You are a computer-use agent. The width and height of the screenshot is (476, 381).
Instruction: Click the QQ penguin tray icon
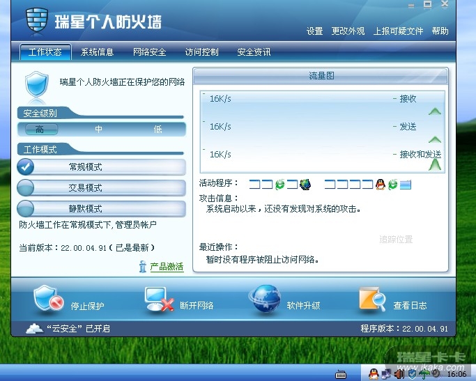(x=374, y=374)
